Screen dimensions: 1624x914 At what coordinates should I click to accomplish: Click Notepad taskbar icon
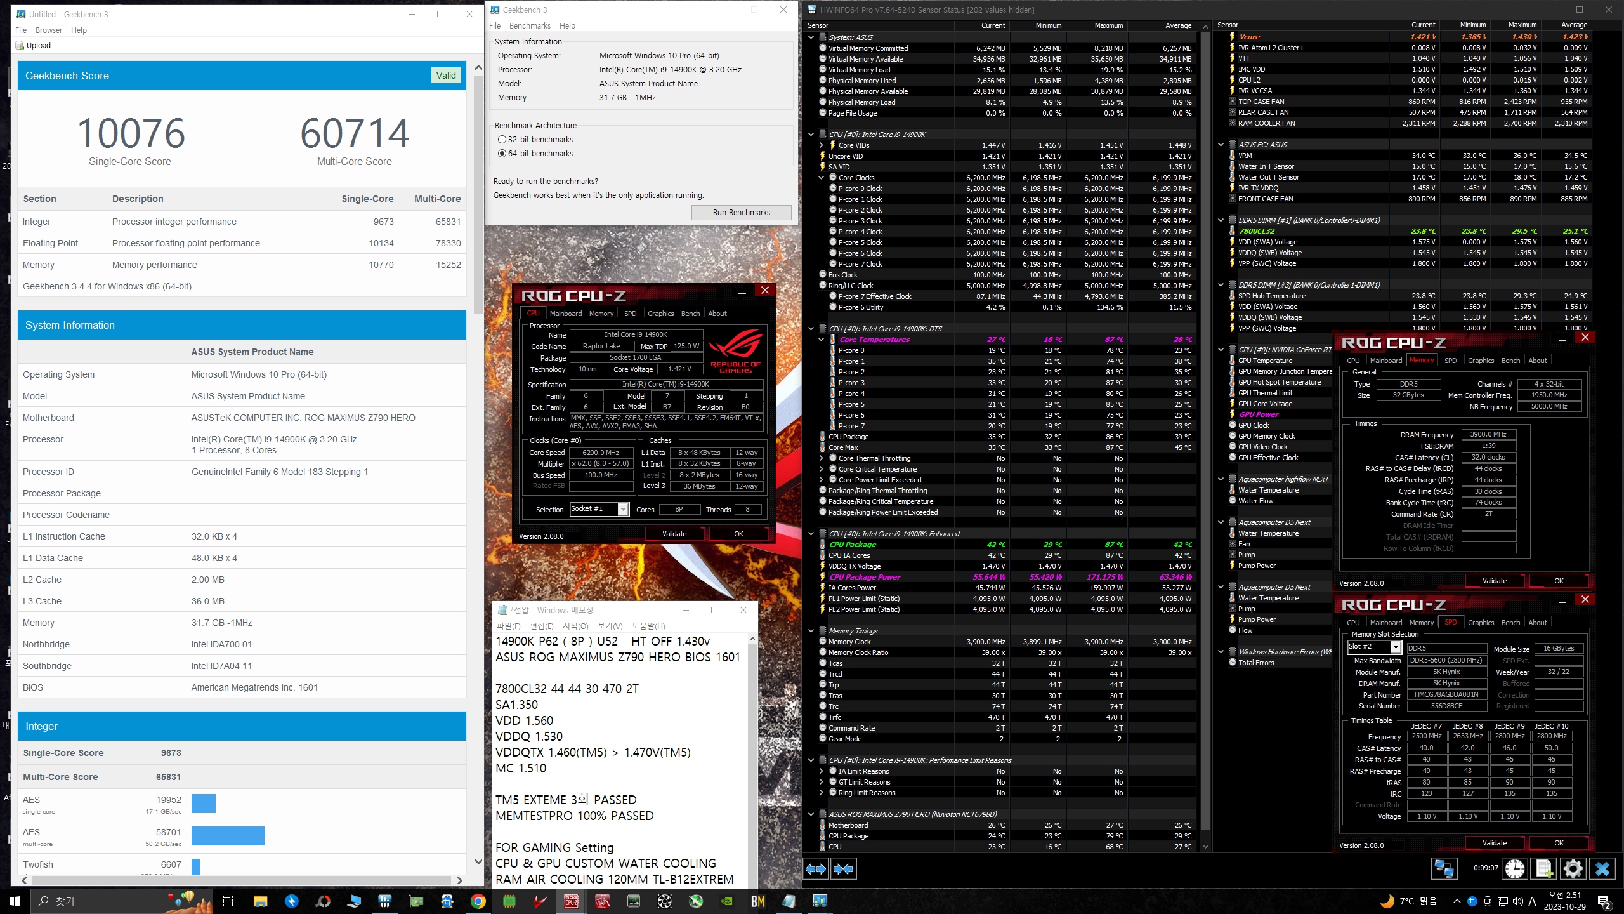789,901
